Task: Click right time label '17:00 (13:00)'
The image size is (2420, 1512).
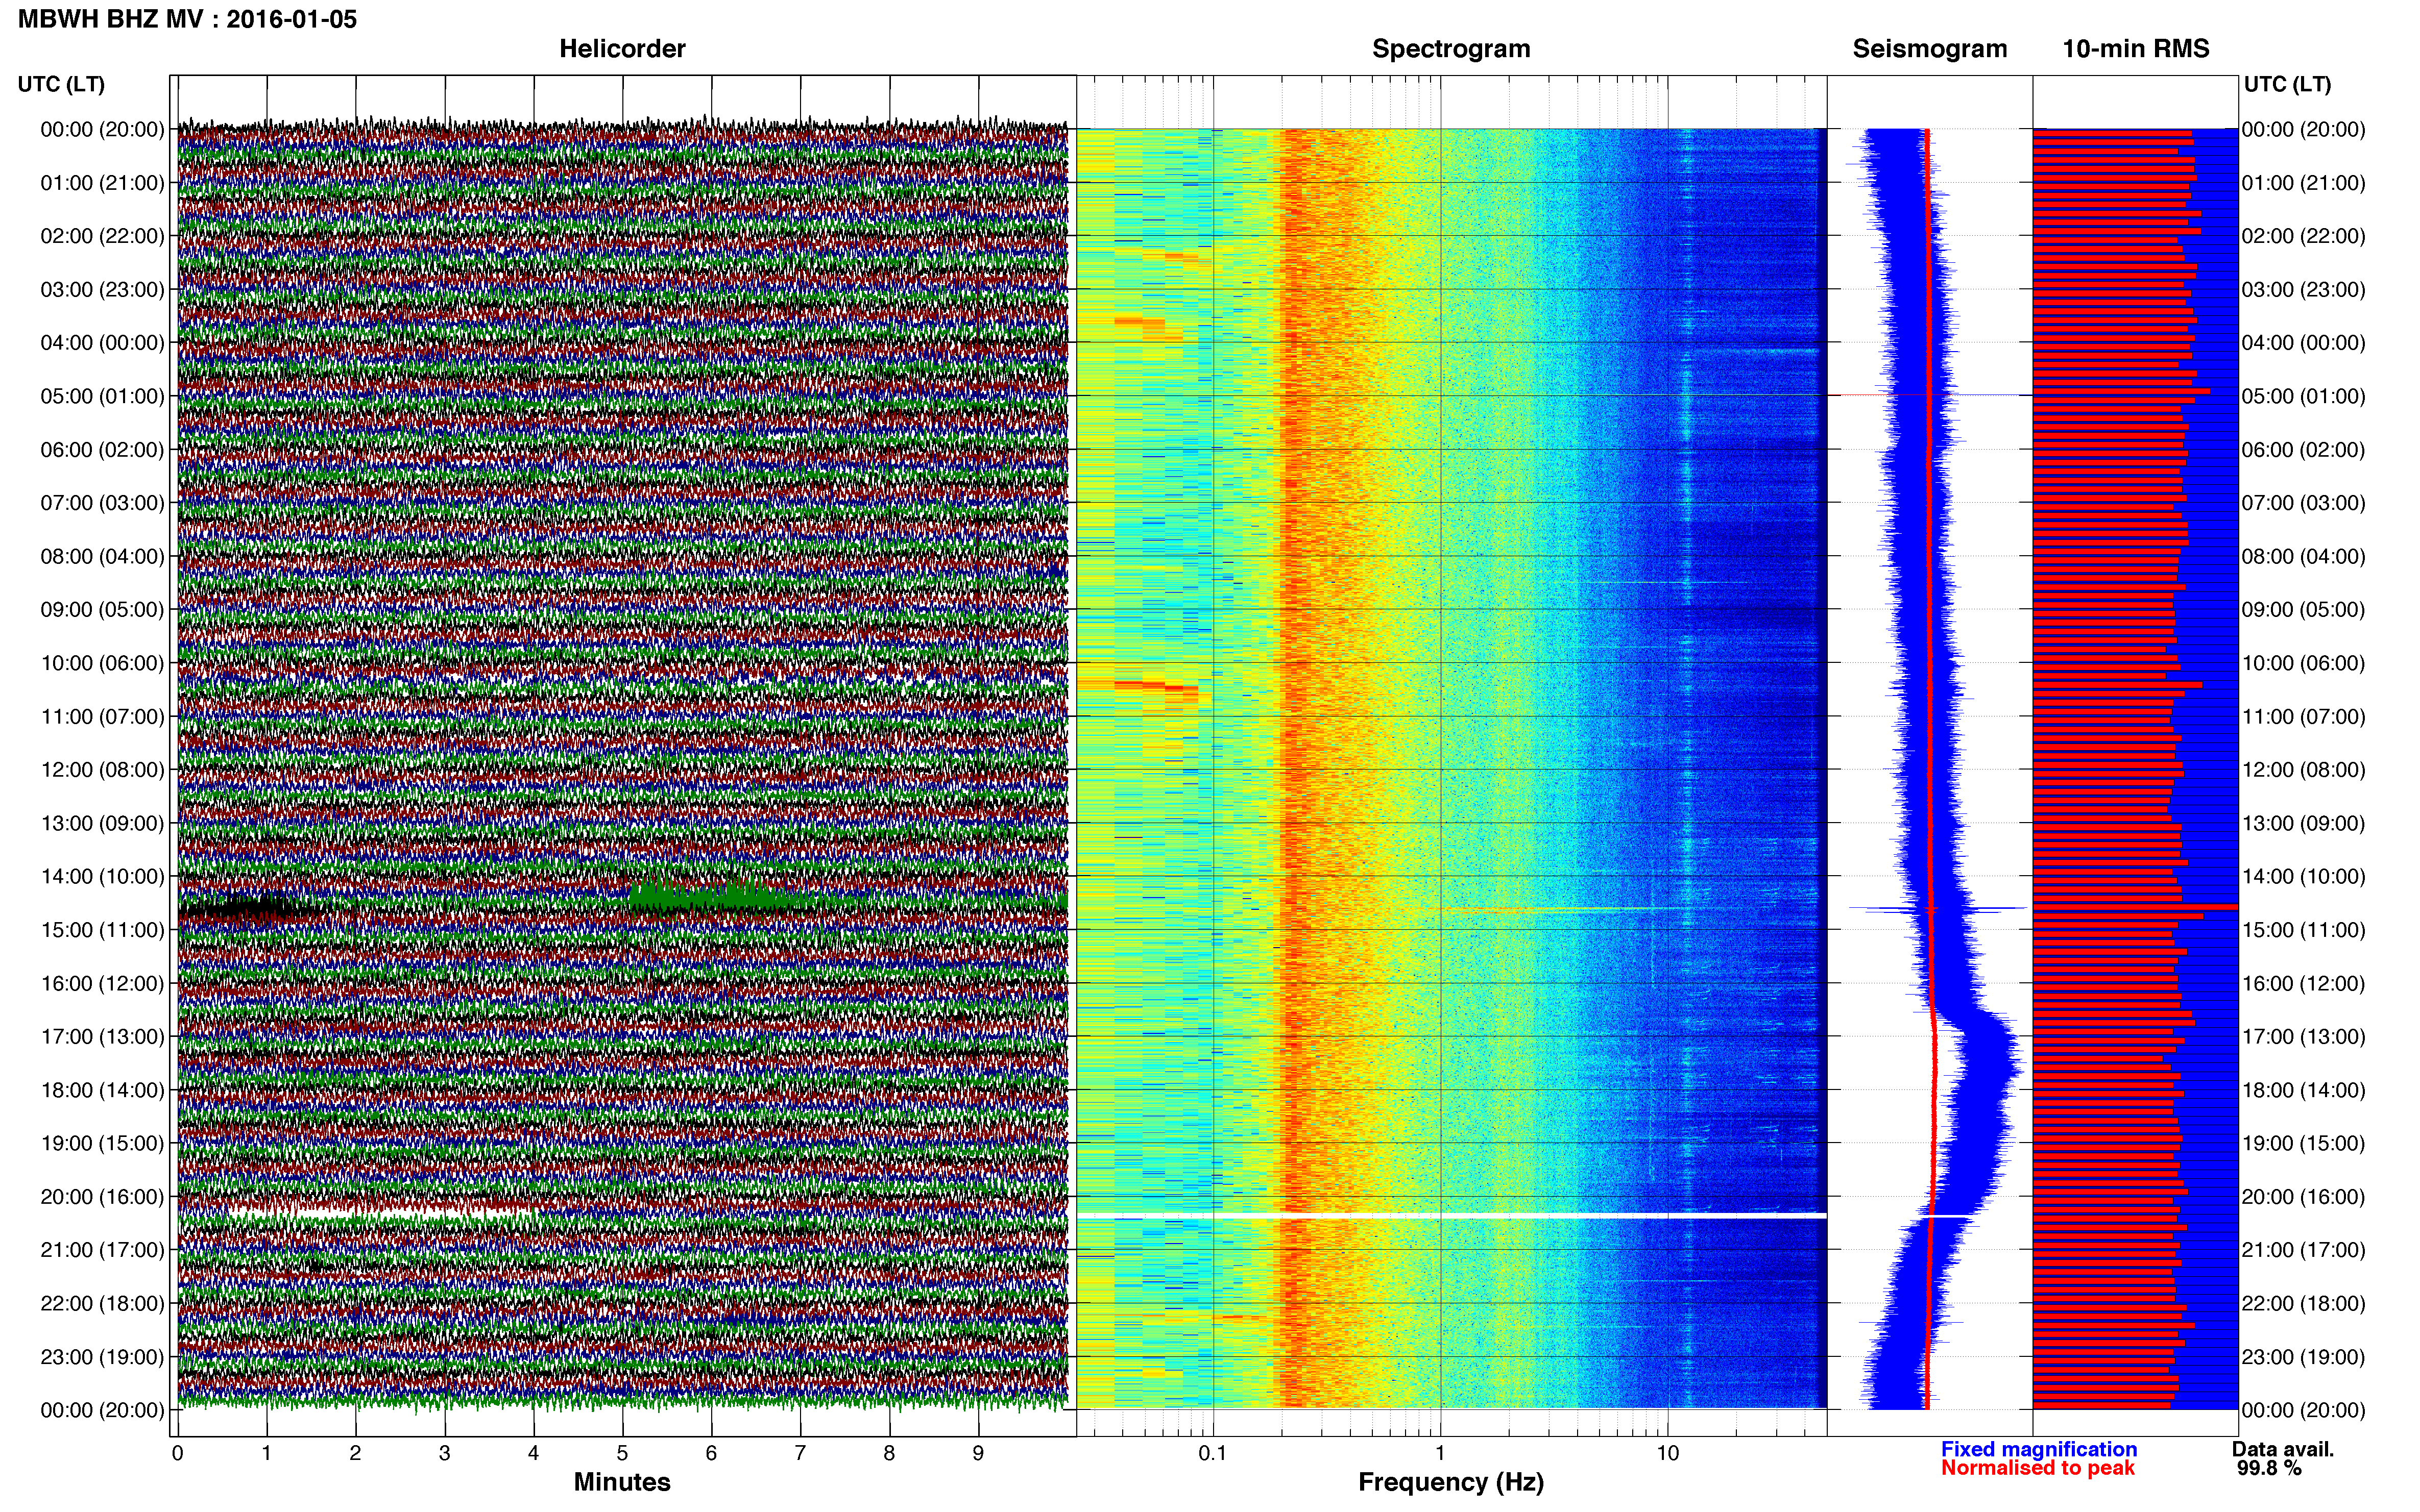Action: pos(2303,1037)
